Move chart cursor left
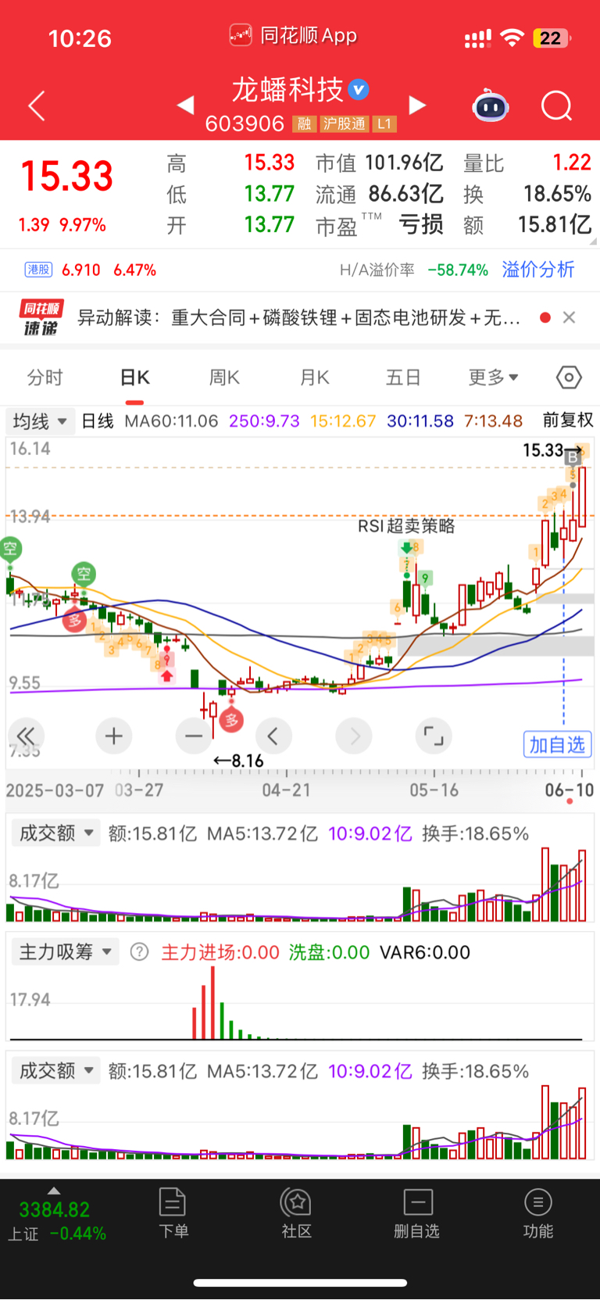The image size is (600, 1300). 273,736
